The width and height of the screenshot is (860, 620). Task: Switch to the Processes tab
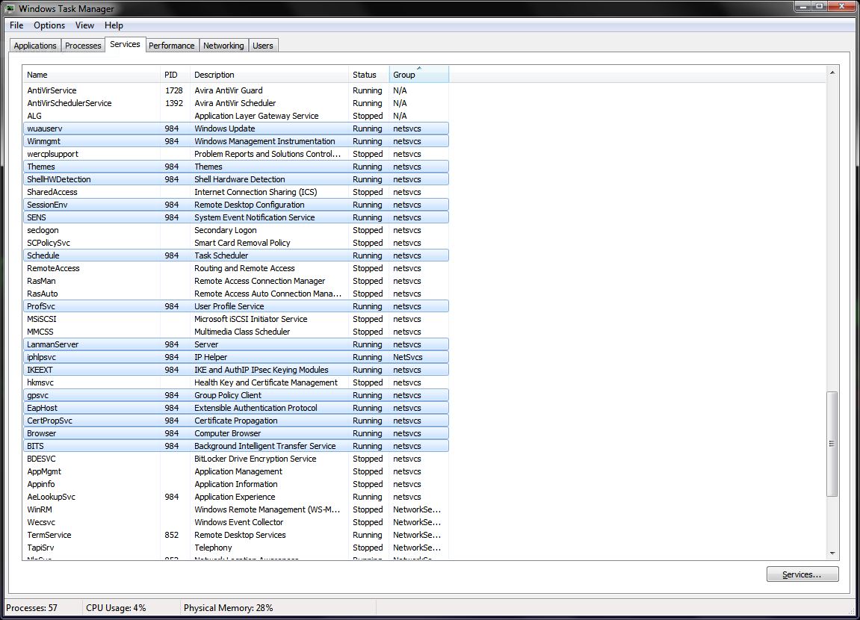83,46
